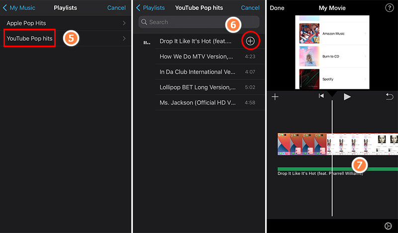Select Lollipop BET Long Version song
This screenshot has width=398, height=233.
pyautogui.click(x=198, y=88)
